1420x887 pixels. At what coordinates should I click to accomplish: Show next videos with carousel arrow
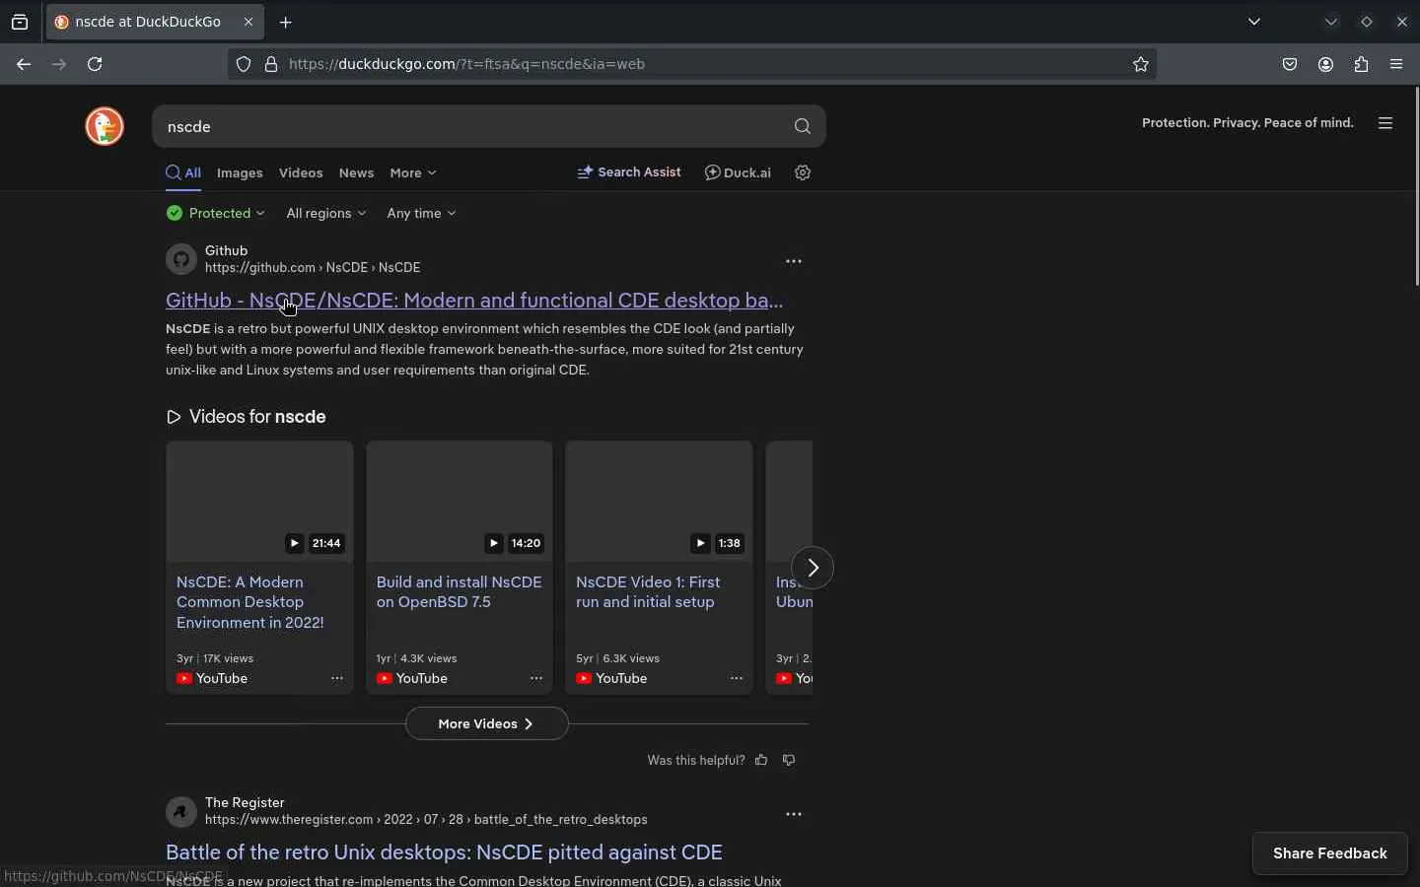(814, 568)
